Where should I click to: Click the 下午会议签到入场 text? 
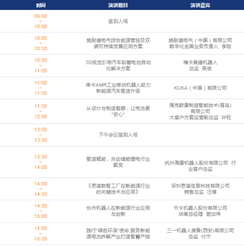[x=118, y=135]
